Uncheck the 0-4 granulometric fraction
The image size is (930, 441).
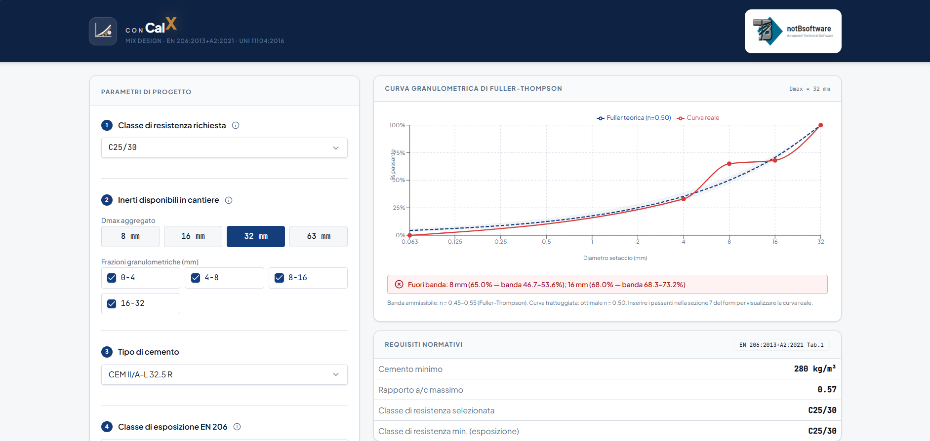pyautogui.click(x=112, y=278)
